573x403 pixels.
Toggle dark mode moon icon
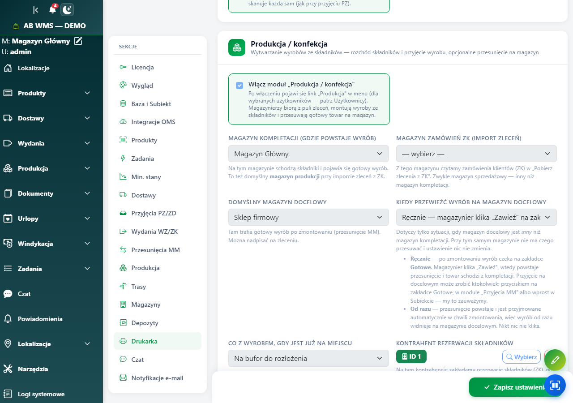(x=67, y=10)
